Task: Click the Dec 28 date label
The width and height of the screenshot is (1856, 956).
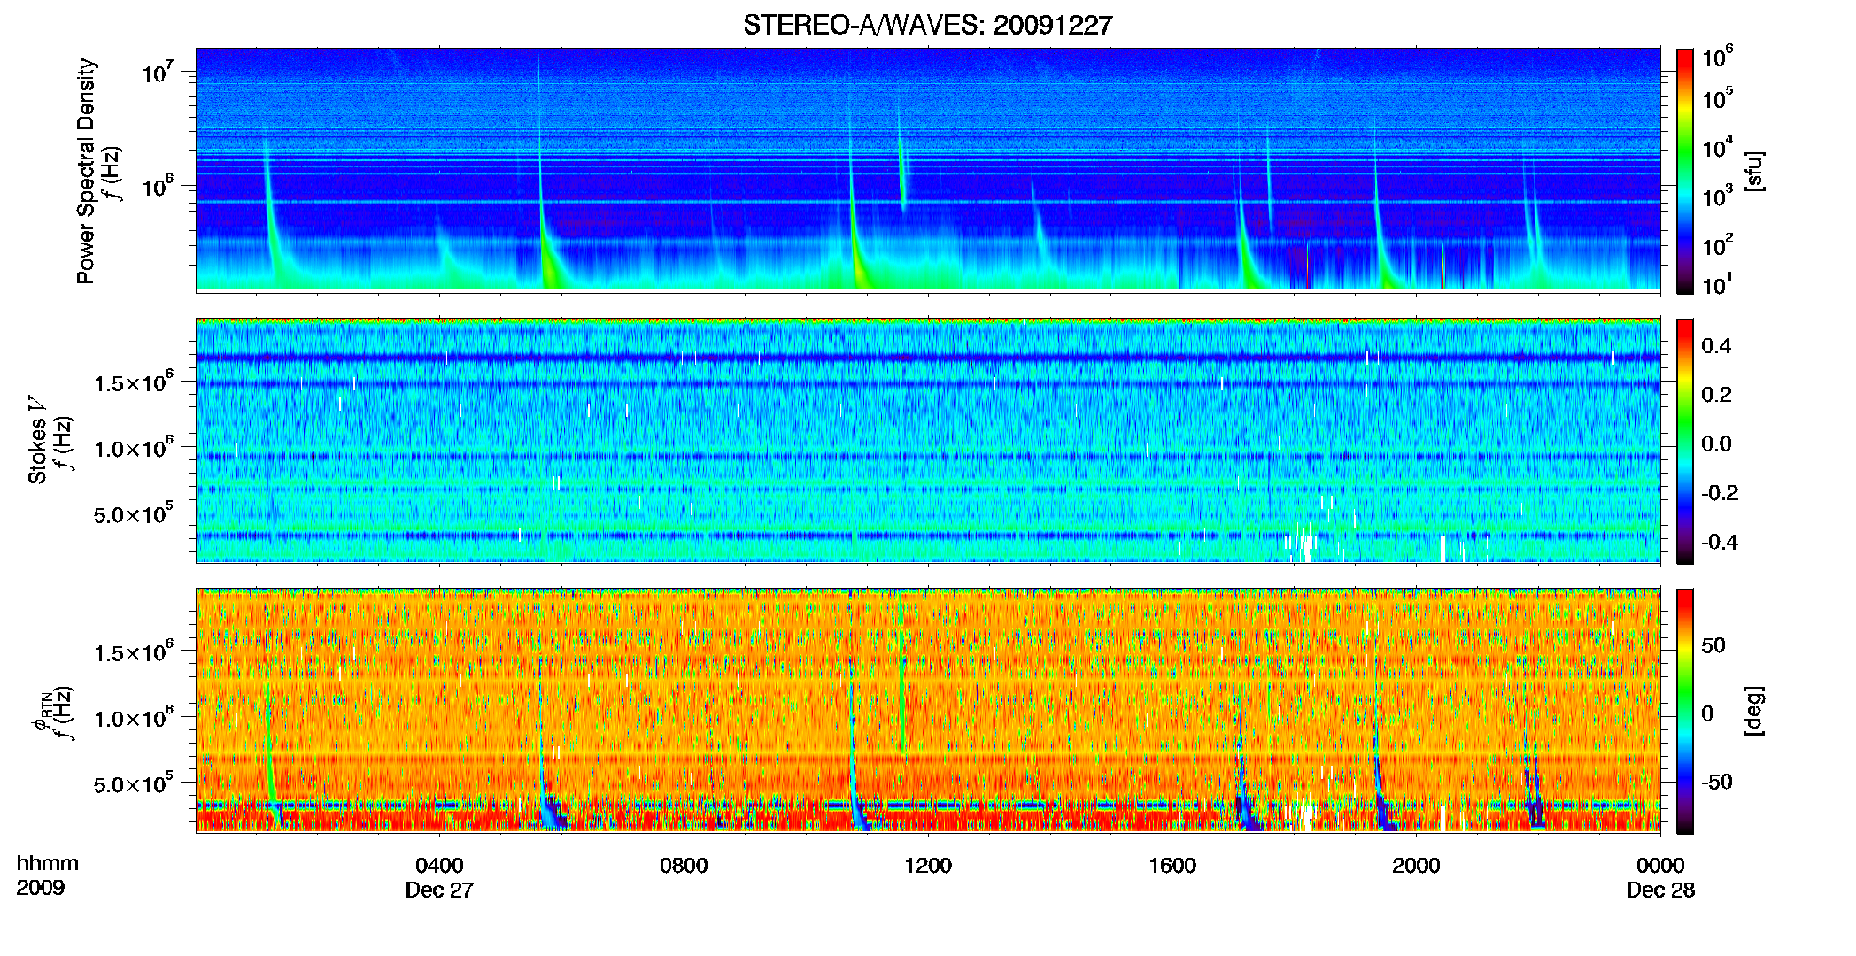Action: 1660,890
